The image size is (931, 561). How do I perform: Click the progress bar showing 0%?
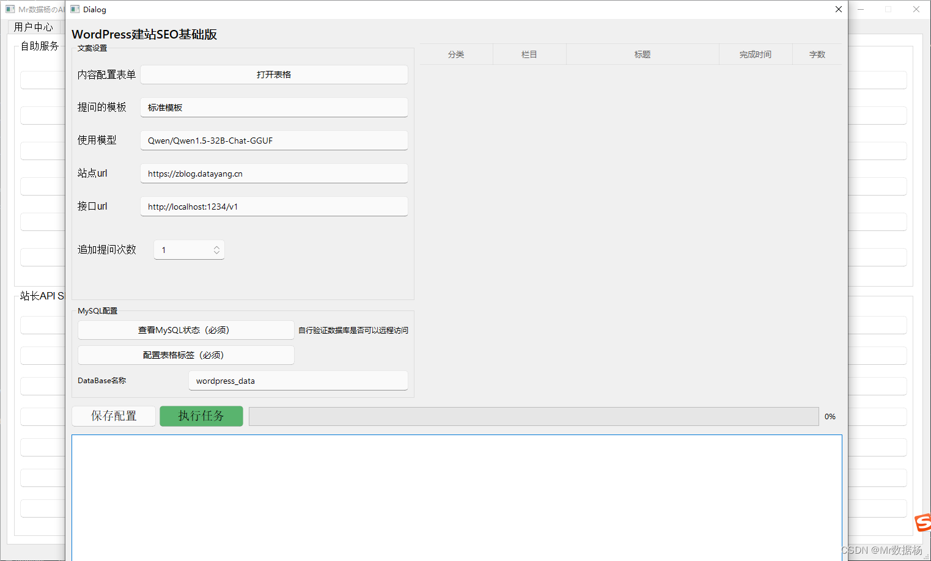534,416
